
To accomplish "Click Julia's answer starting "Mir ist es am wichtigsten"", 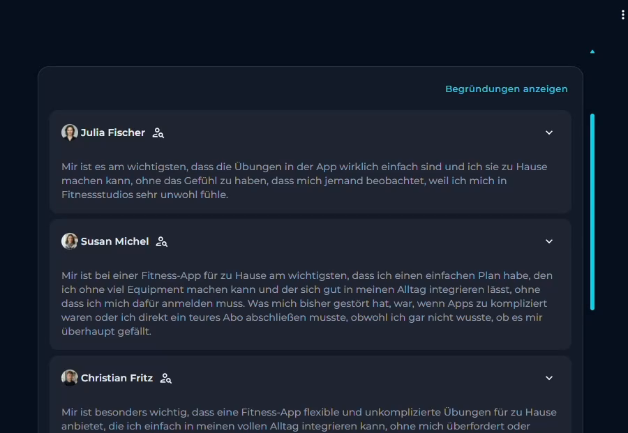I will click(304, 181).
